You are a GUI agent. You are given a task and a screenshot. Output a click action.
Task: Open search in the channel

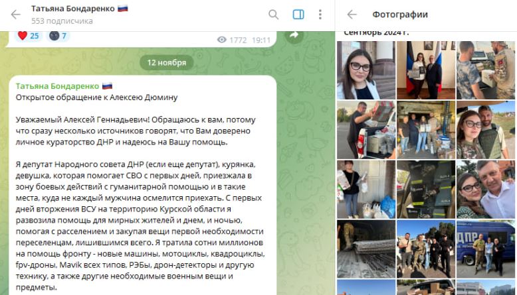point(273,15)
